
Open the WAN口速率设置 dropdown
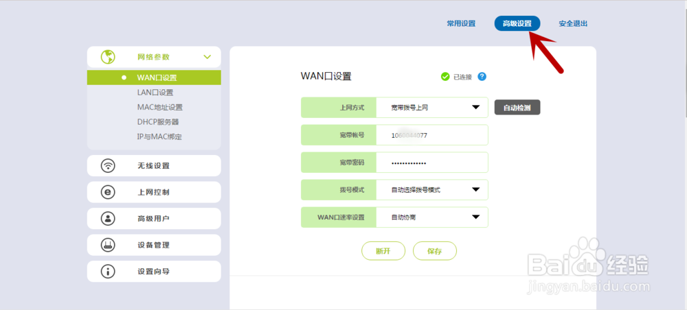pyautogui.click(x=432, y=217)
